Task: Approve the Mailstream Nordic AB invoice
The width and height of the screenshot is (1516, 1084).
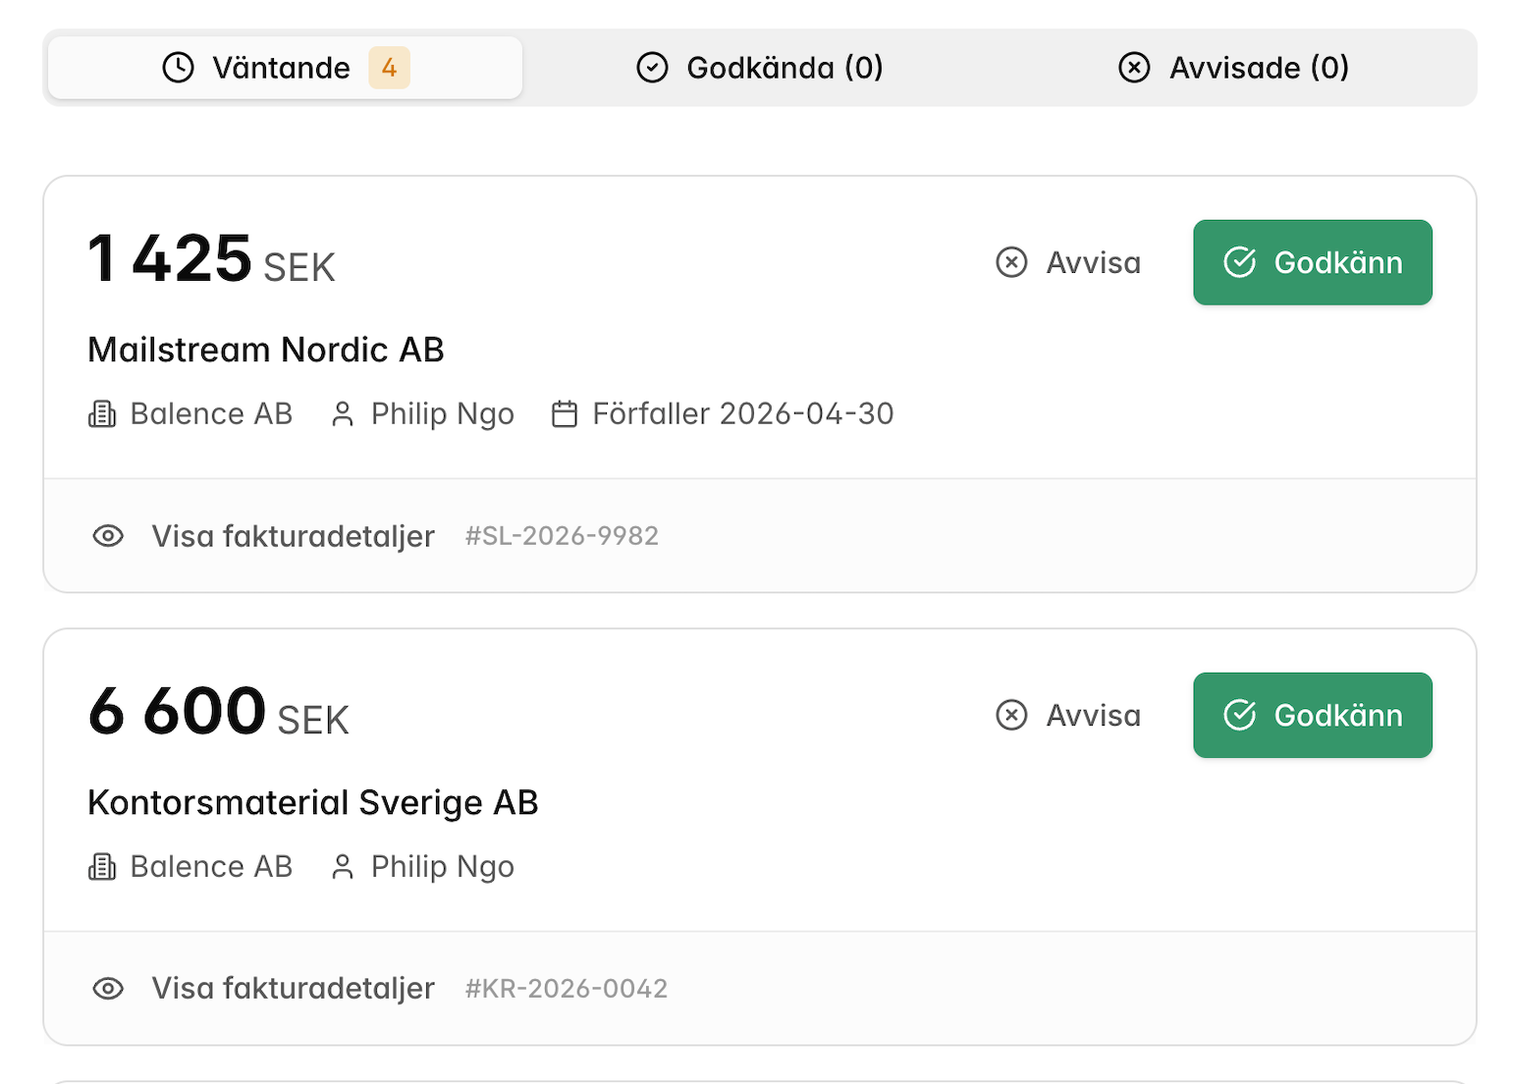Action: [x=1313, y=262]
